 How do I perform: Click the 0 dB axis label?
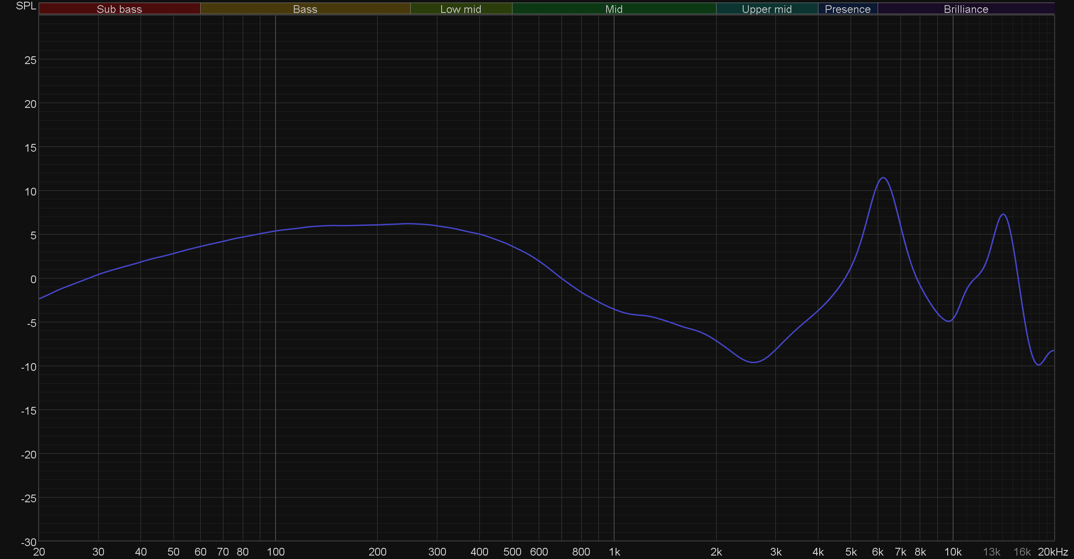coord(33,280)
